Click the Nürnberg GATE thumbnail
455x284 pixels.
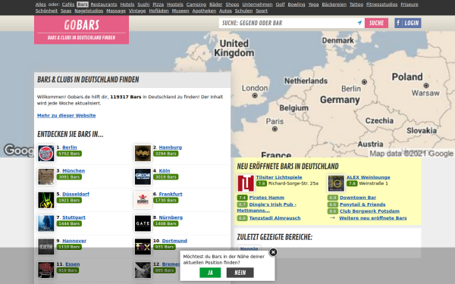pos(143,223)
